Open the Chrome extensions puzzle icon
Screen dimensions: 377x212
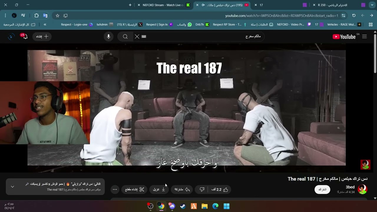pos(37,16)
